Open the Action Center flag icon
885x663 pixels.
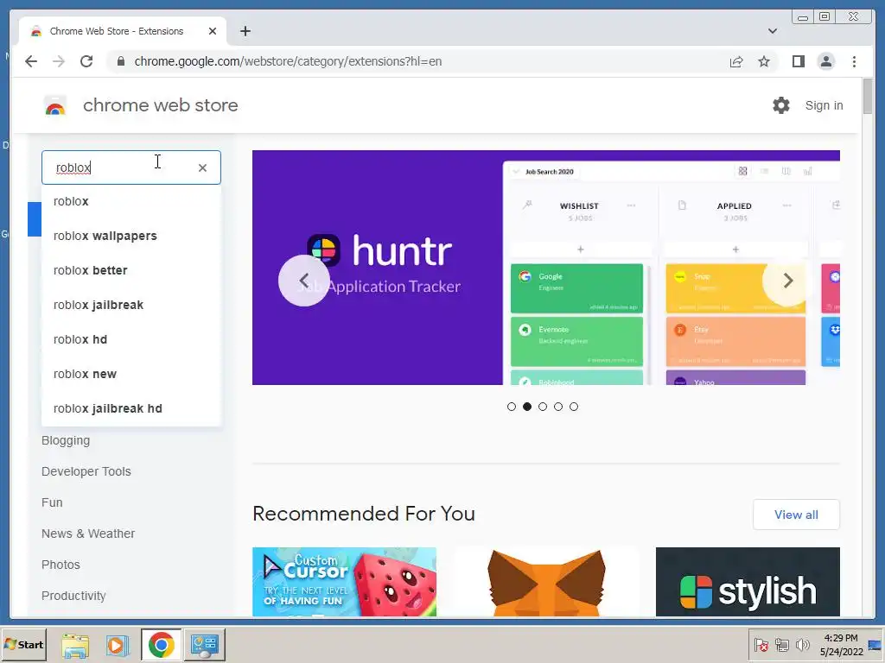[761, 645]
